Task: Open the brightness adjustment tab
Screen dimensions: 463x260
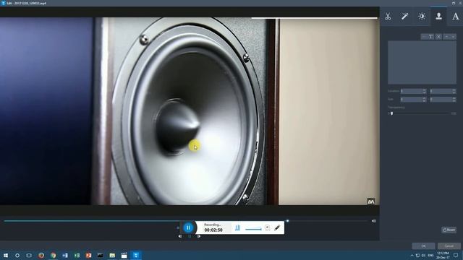Action: point(422,17)
